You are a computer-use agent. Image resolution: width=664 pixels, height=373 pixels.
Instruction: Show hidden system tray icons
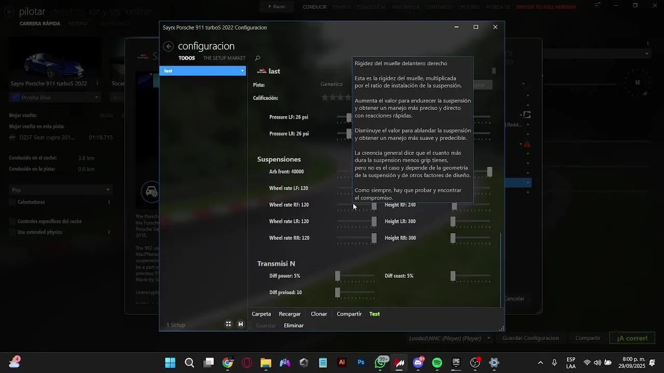(541, 363)
